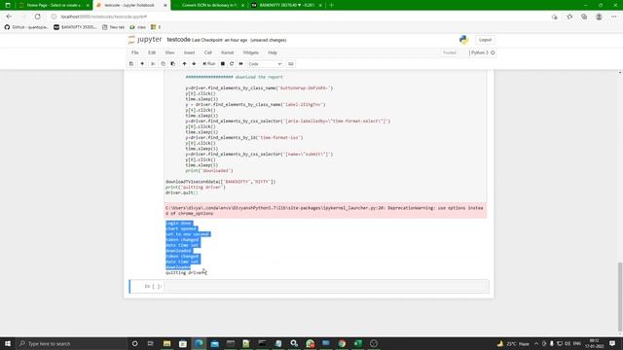This screenshot has height=350, width=623.
Task: Open a new browser tab
Action: click(331, 5)
